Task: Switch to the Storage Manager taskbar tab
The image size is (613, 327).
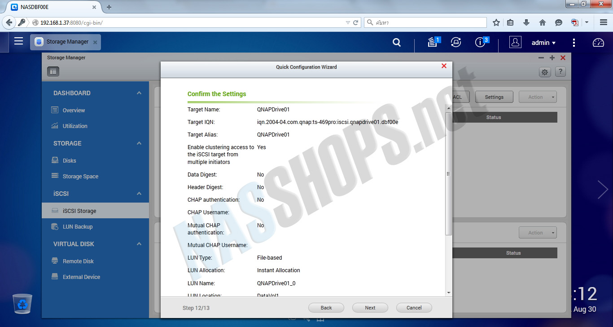Action: tap(66, 42)
